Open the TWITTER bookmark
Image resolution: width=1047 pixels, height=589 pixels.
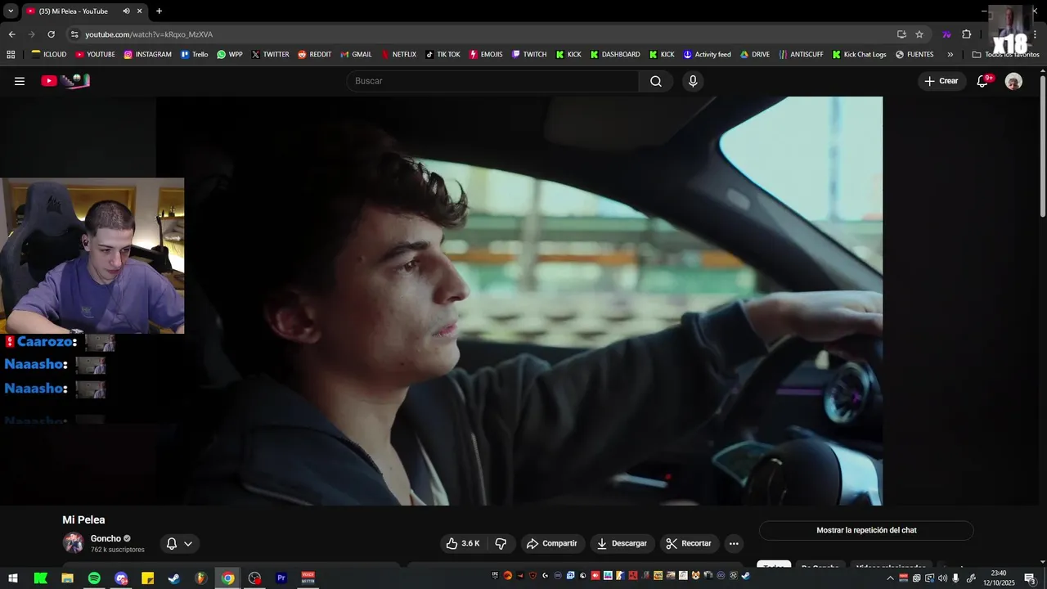click(x=270, y=55)
